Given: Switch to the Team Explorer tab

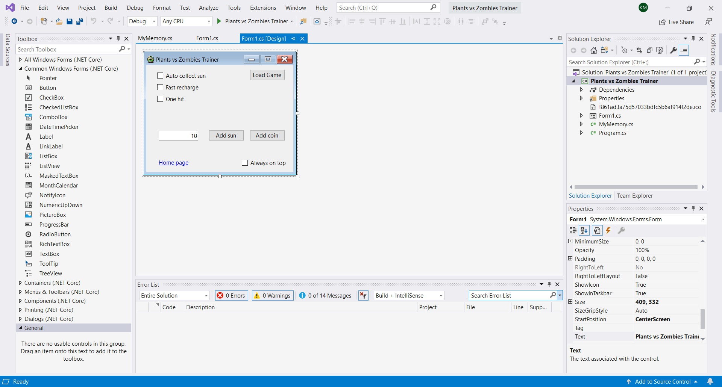Looking at the screenshot, I should (x=635, y=196).
